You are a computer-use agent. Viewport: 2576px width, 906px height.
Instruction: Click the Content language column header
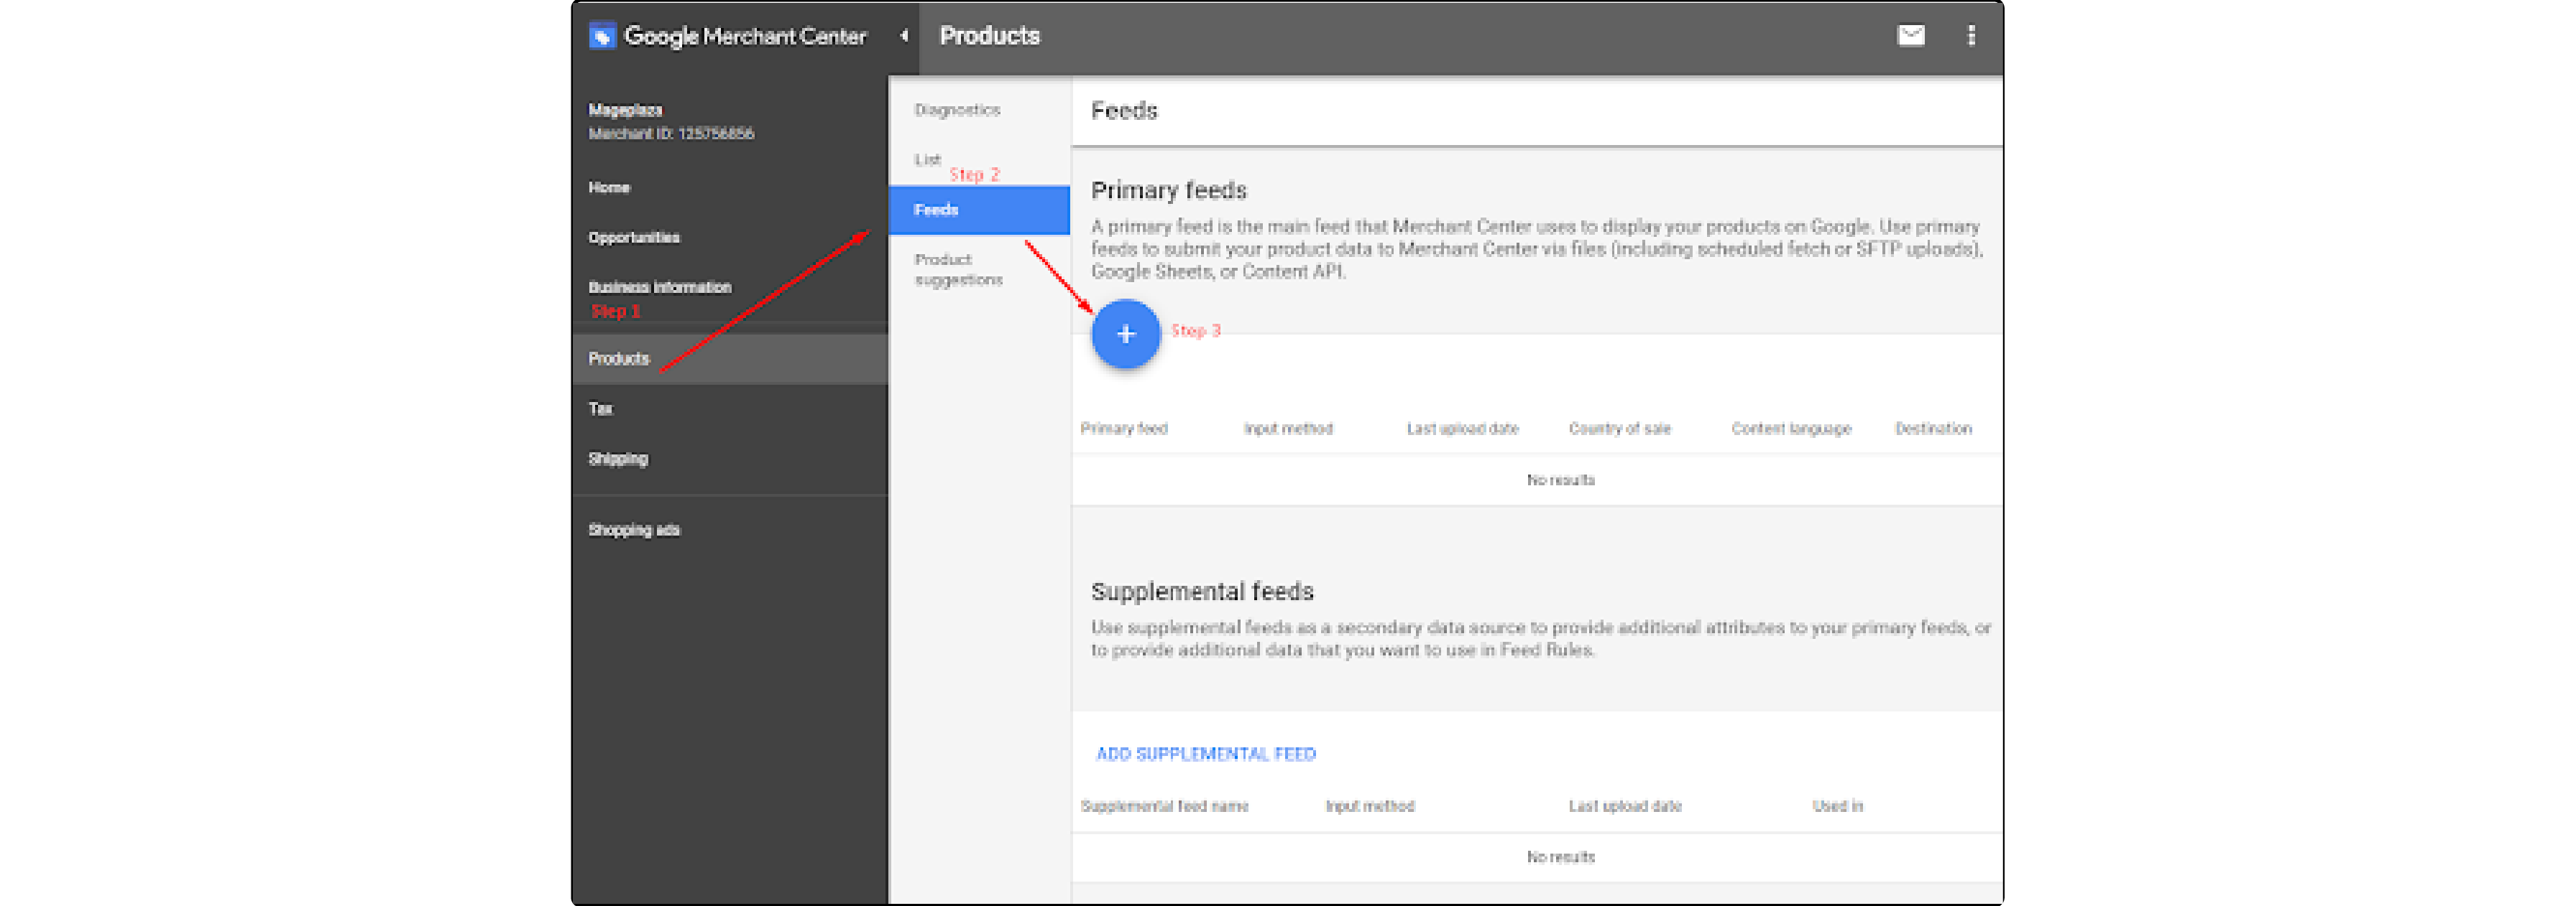tap(1791, 429)
